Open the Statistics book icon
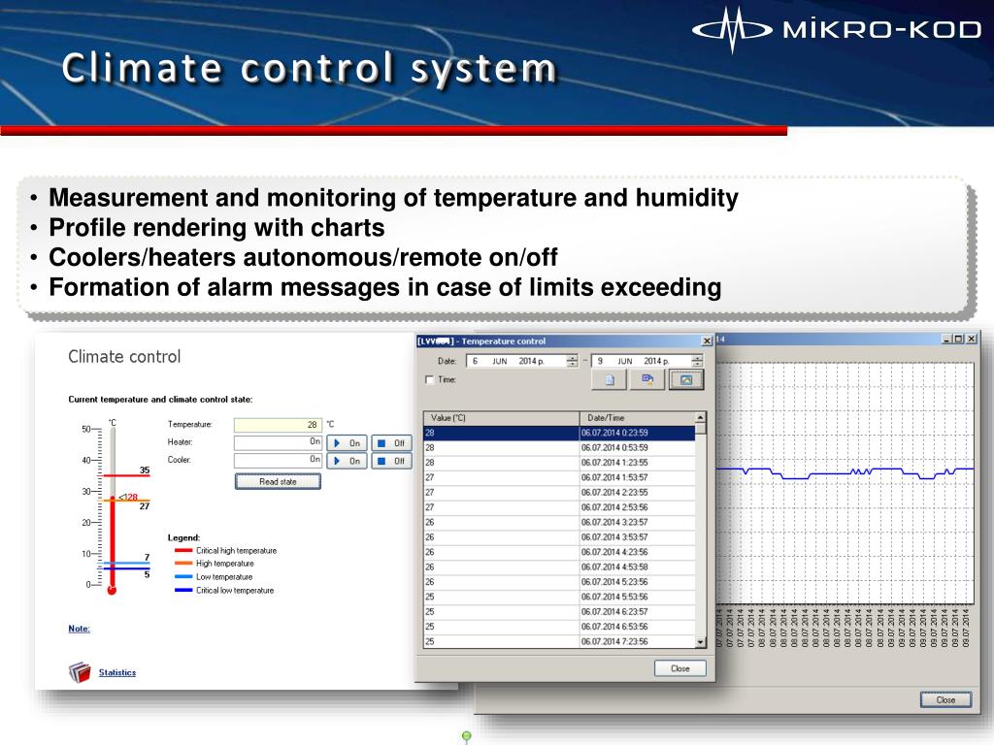The height and width of the screenshot is (745, 994). [x=80, y=672]
